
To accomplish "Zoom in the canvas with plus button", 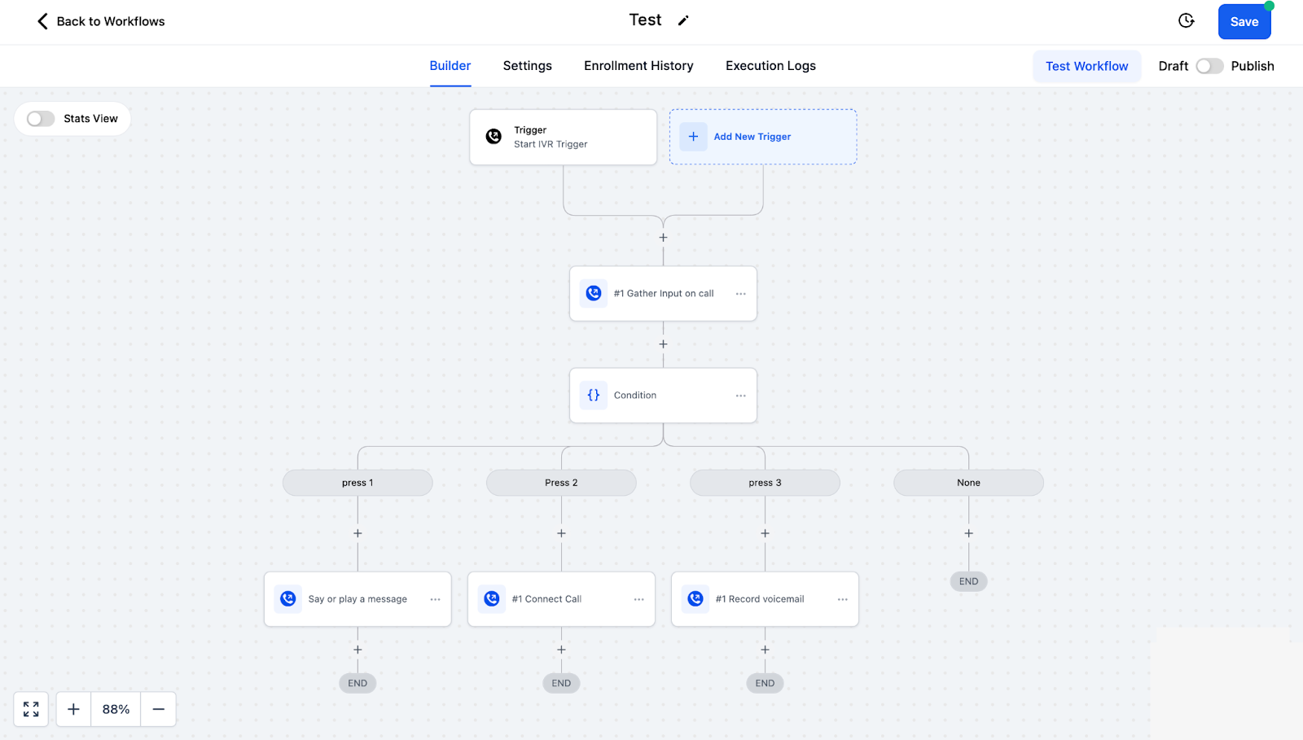I will coord(73,709).
